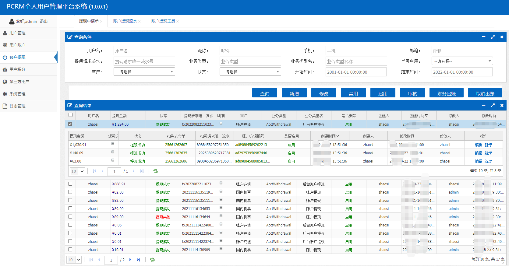Collapse the query conditions panel

coord(483,37)
